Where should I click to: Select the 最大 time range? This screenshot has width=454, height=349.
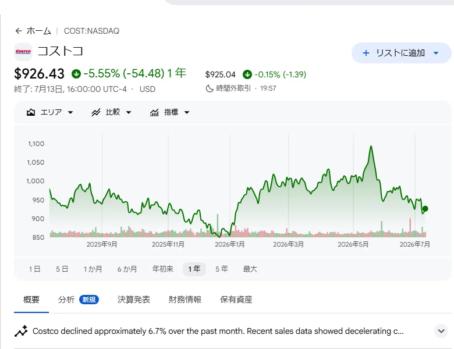(x=250, y=269)
